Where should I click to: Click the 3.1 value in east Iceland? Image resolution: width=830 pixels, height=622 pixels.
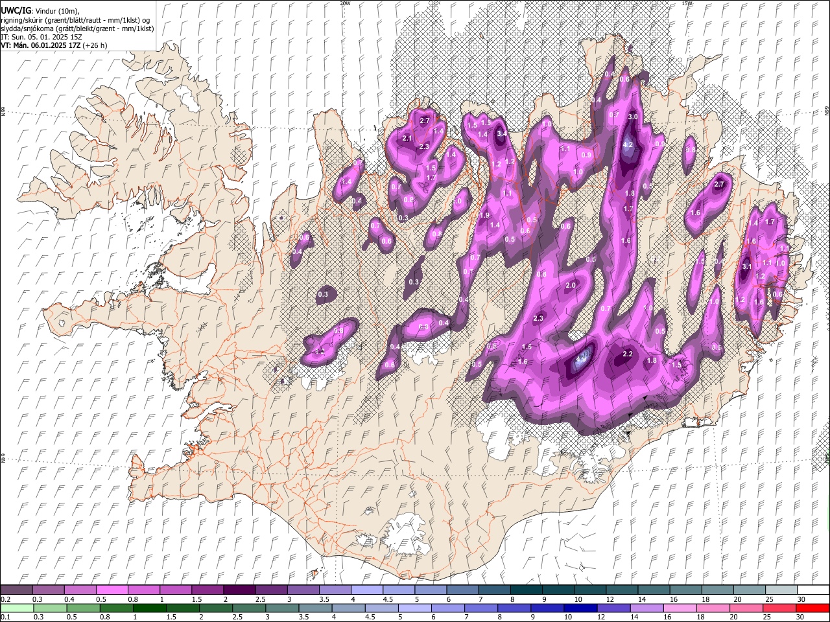[746, 266]
